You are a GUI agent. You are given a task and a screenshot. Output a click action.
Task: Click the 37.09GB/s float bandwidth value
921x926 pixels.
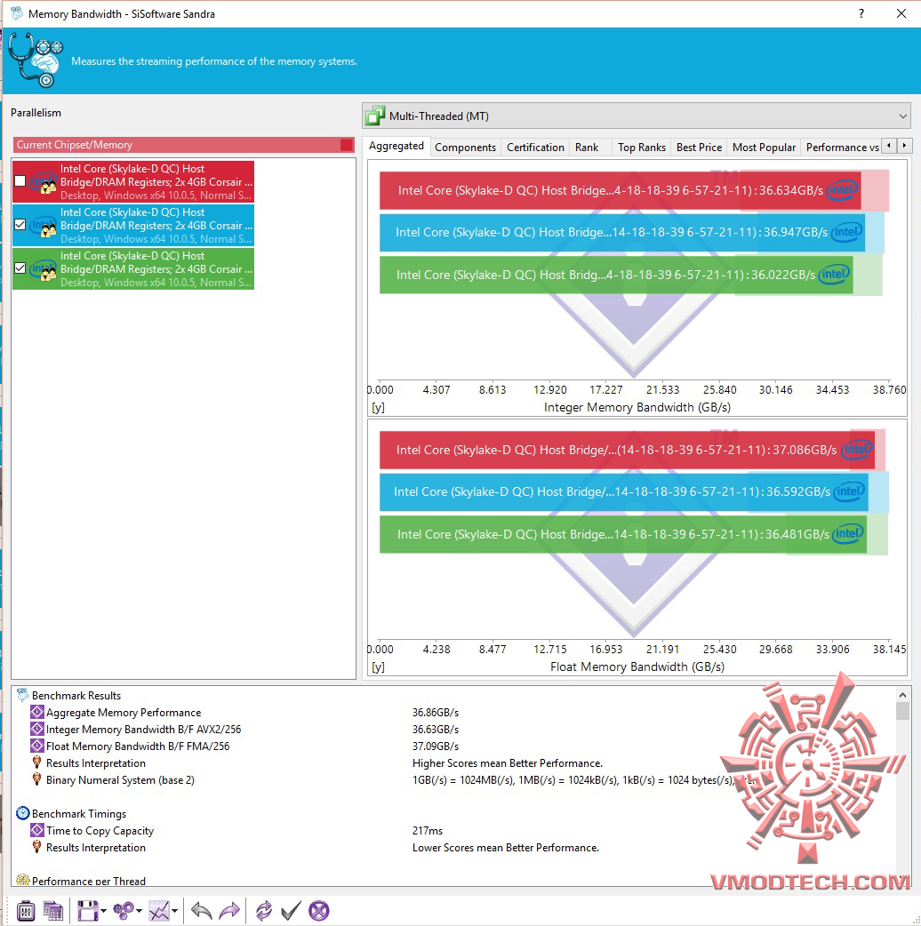click(436, 746)
